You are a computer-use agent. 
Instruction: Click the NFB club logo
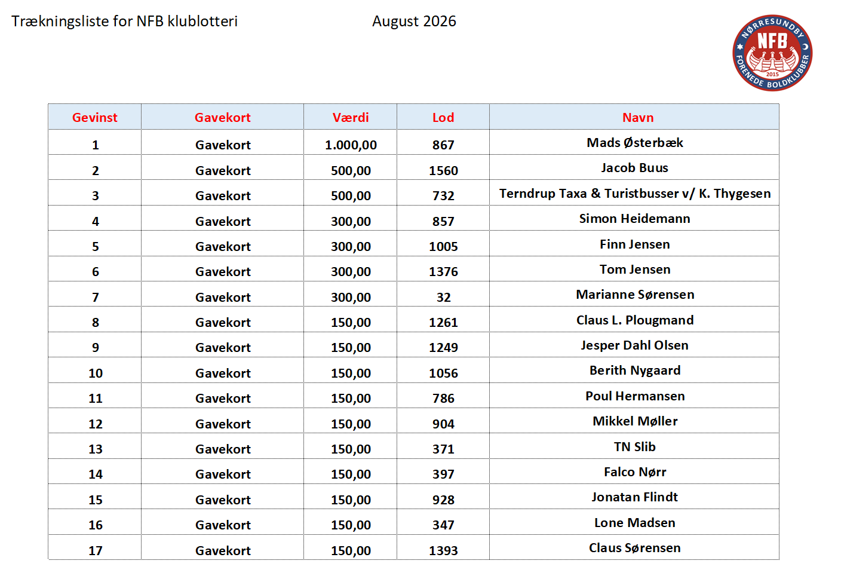point(772,53)
